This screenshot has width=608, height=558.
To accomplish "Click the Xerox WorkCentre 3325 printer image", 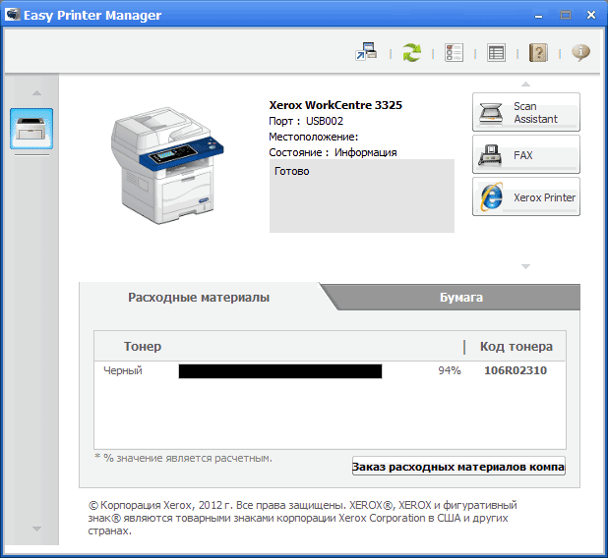I will pyautogui.click(x=167, y=166).
